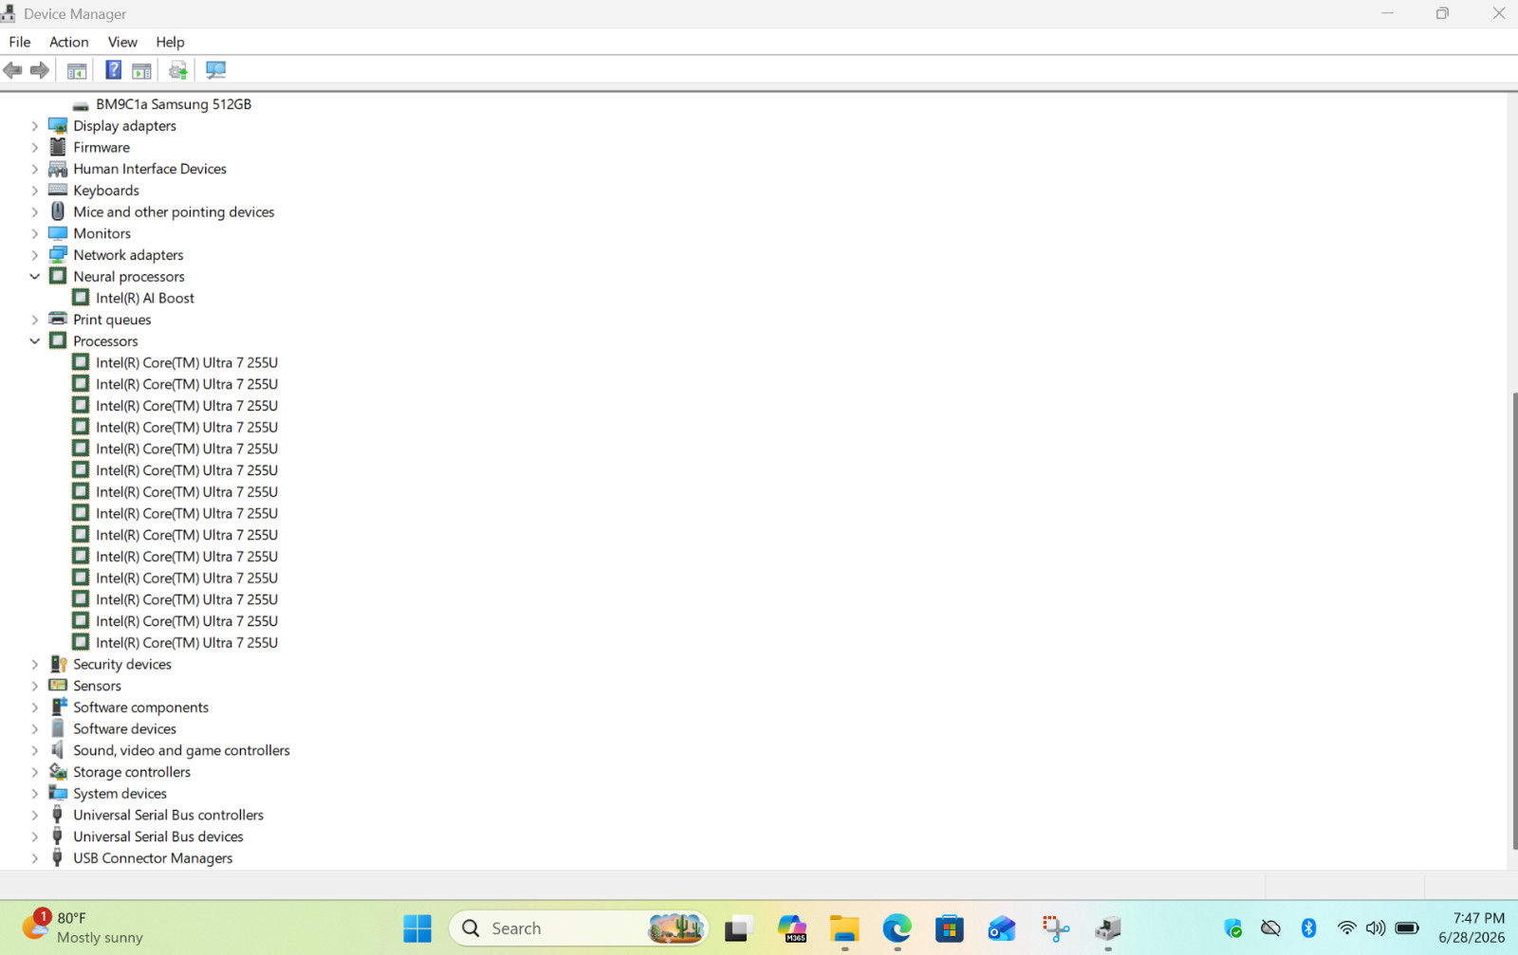This screenshot has height=955, width=1518.
Task: Open File Explorer from the taskbar
Action: (x=844, y=928)
